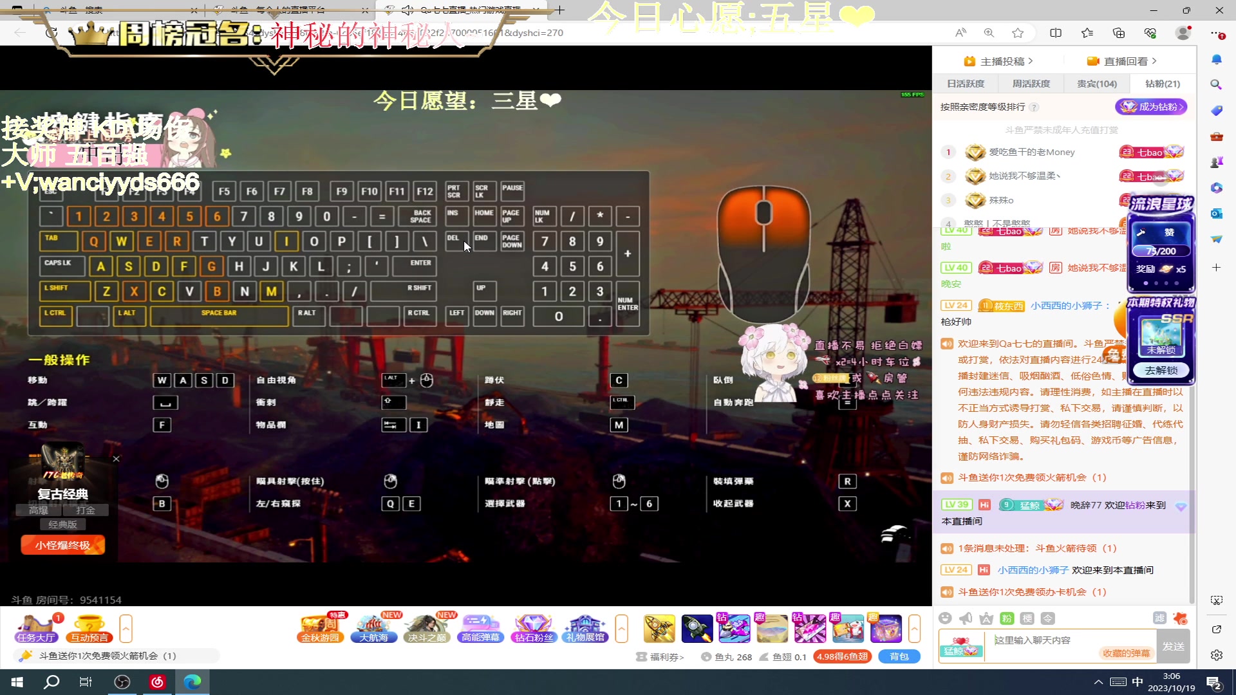The width and height of the screenshot is (1236, 695).
Task: Open the 任务大厅 task hall icon
Action: (x=37, y=629)
